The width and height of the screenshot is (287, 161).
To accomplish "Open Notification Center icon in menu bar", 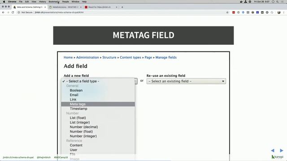I will (x=283, y=2).
